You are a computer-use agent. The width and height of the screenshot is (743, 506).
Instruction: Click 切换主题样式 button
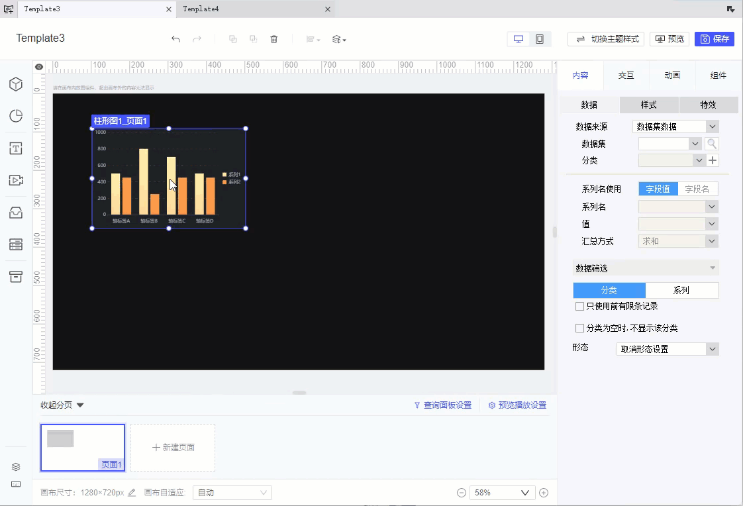click(607, 39)
